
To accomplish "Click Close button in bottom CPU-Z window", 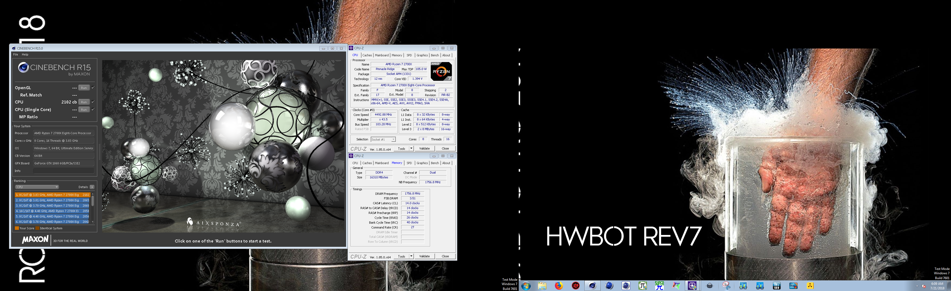I will tap(445, 256).
